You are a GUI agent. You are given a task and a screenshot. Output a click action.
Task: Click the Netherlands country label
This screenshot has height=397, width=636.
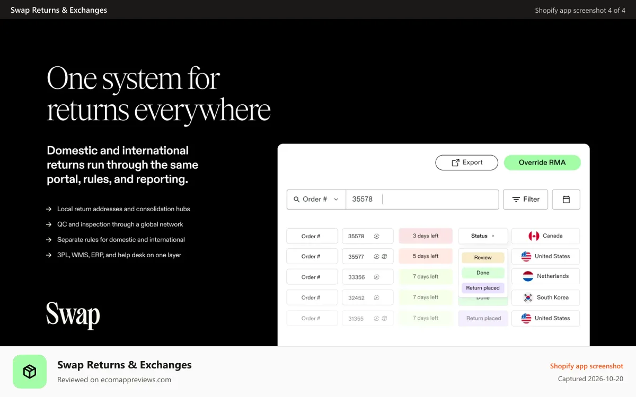point(553,276)
